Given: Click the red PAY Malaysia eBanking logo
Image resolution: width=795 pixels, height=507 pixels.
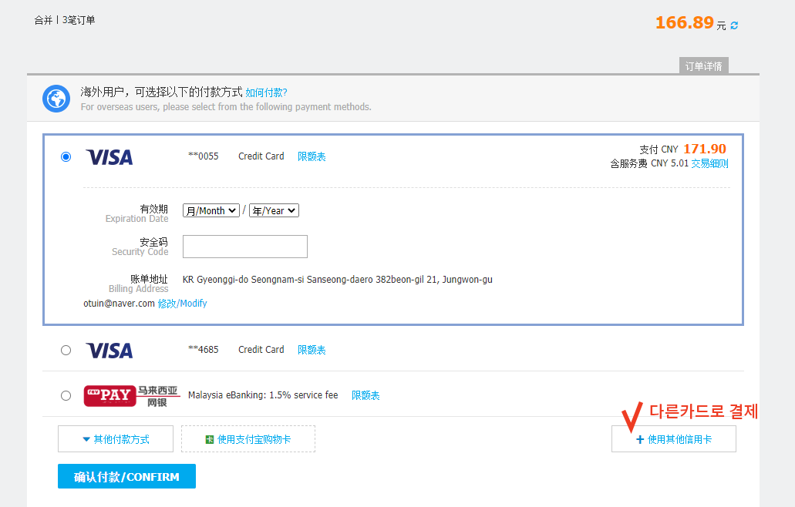Looking at the screenshot, I should 132,396.
